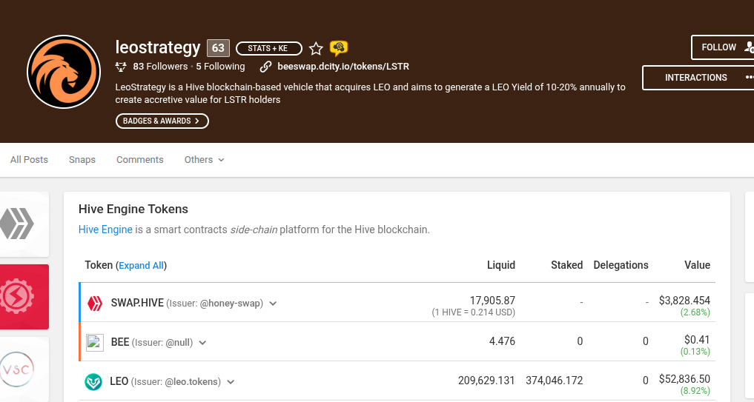Click the reputation badge 63
Image resolution: width=754 pixels, height=402 pixels.
218,48
